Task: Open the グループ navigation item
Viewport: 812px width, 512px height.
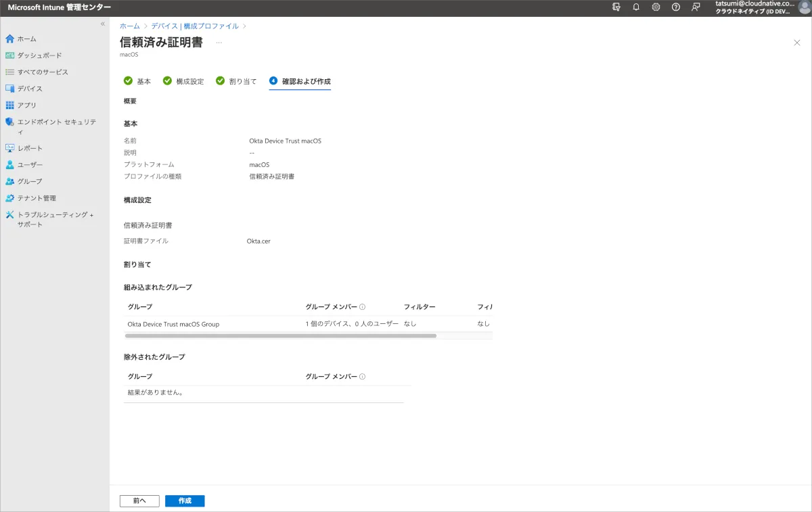Action: pyautogui.click(x=30, y=181)
